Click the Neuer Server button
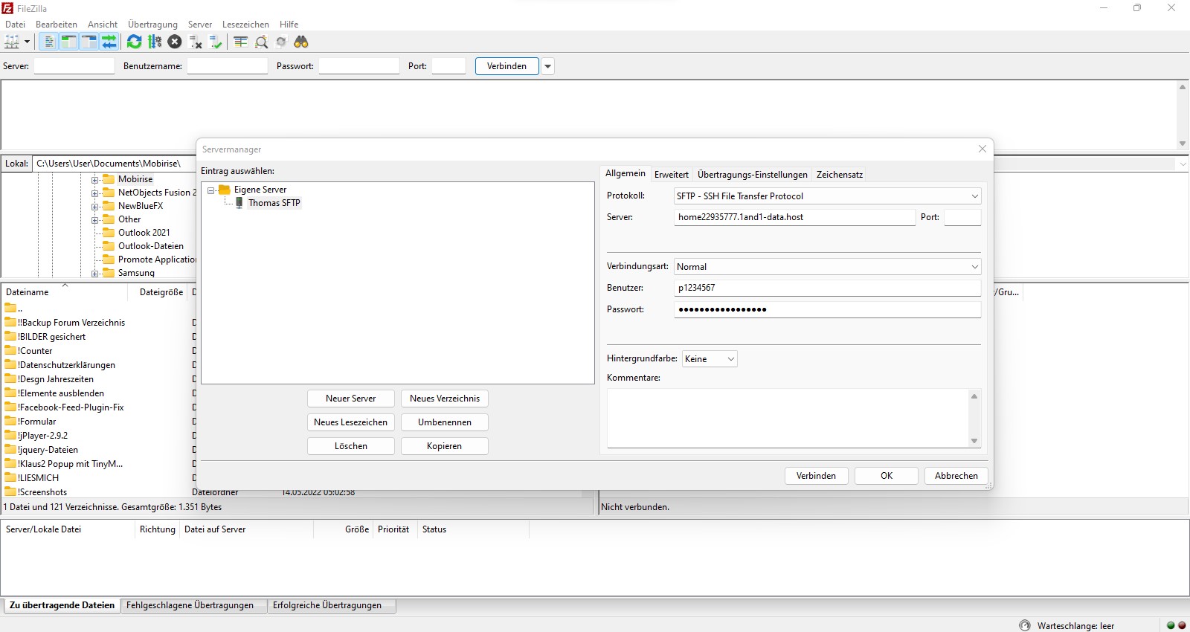 click(350, 399)
